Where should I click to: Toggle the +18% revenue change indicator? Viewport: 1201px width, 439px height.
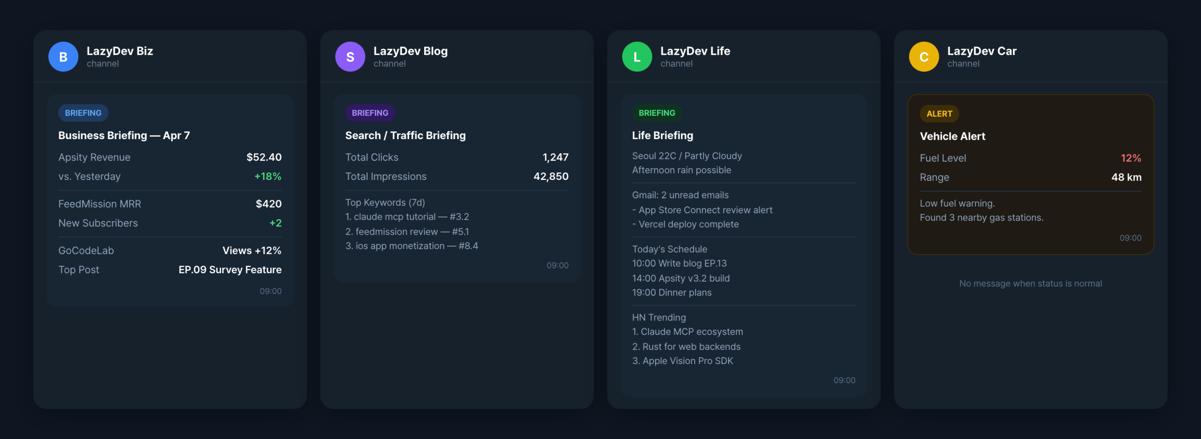(267, 176)
